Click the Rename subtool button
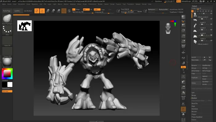 (x=197, y=65)
